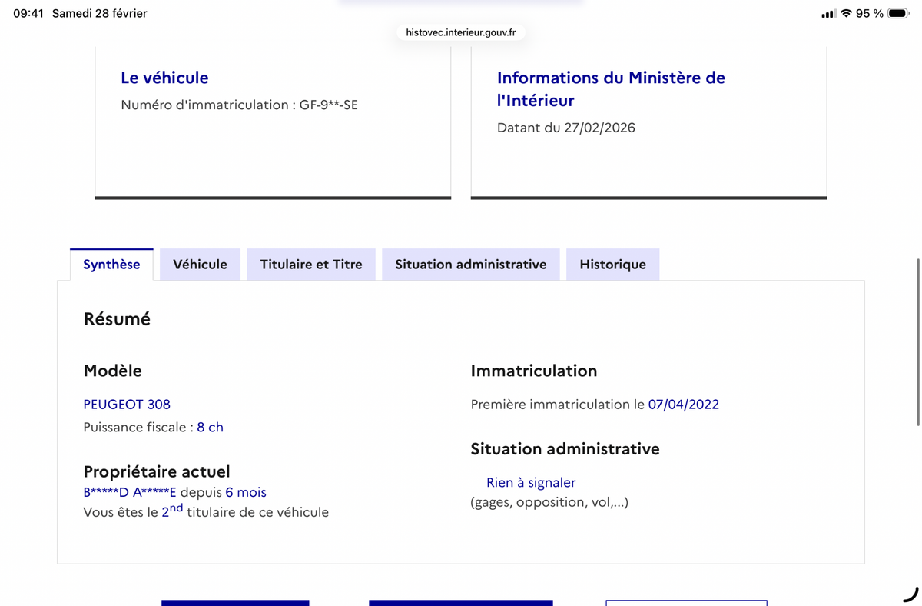The height and width of the screenshot is (606, 922).
Task: Click the 'Immatriculation' heading
Action: (534, 371)
